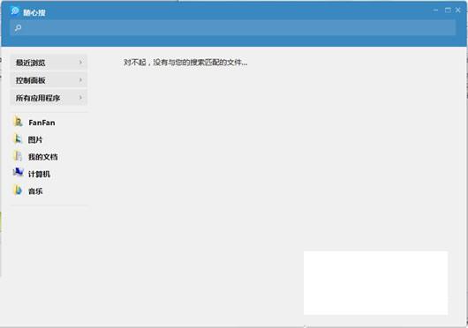Open the 所有应用程序 menu item

pos(49,97)
